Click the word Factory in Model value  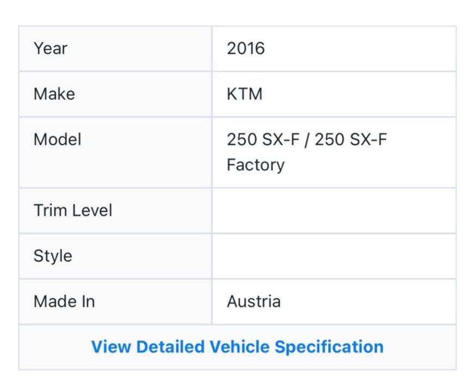point(255,164)
